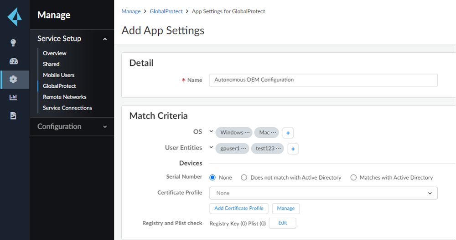Open Mobile Users in the sidebar
The image size is (456, 240).
(x=58, y=75)
